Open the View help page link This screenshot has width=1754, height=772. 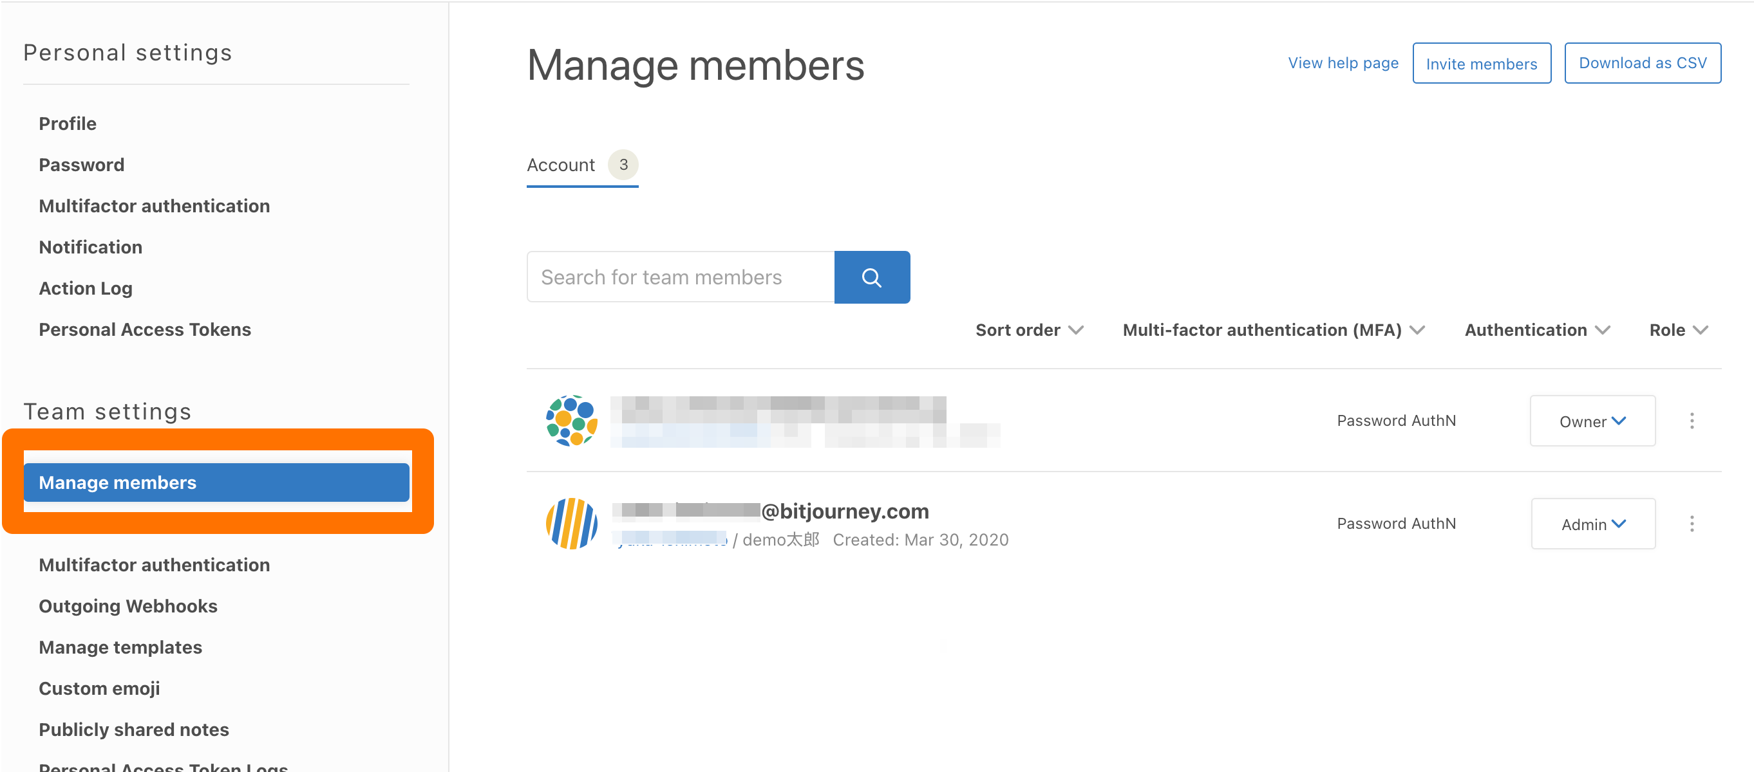tap(1342, 63)
